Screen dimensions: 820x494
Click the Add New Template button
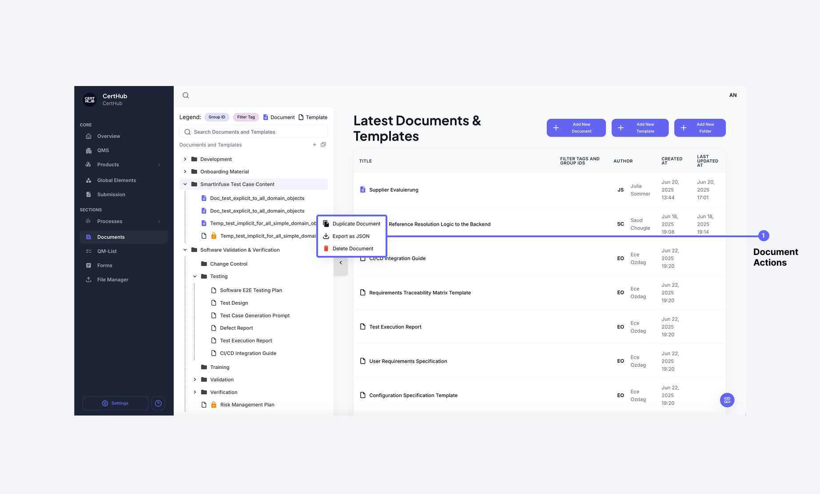[x=640, y=128]
